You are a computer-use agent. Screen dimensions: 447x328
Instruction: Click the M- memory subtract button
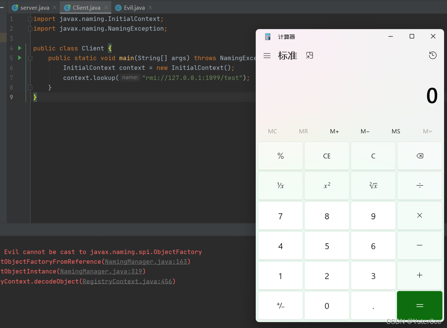365,131
